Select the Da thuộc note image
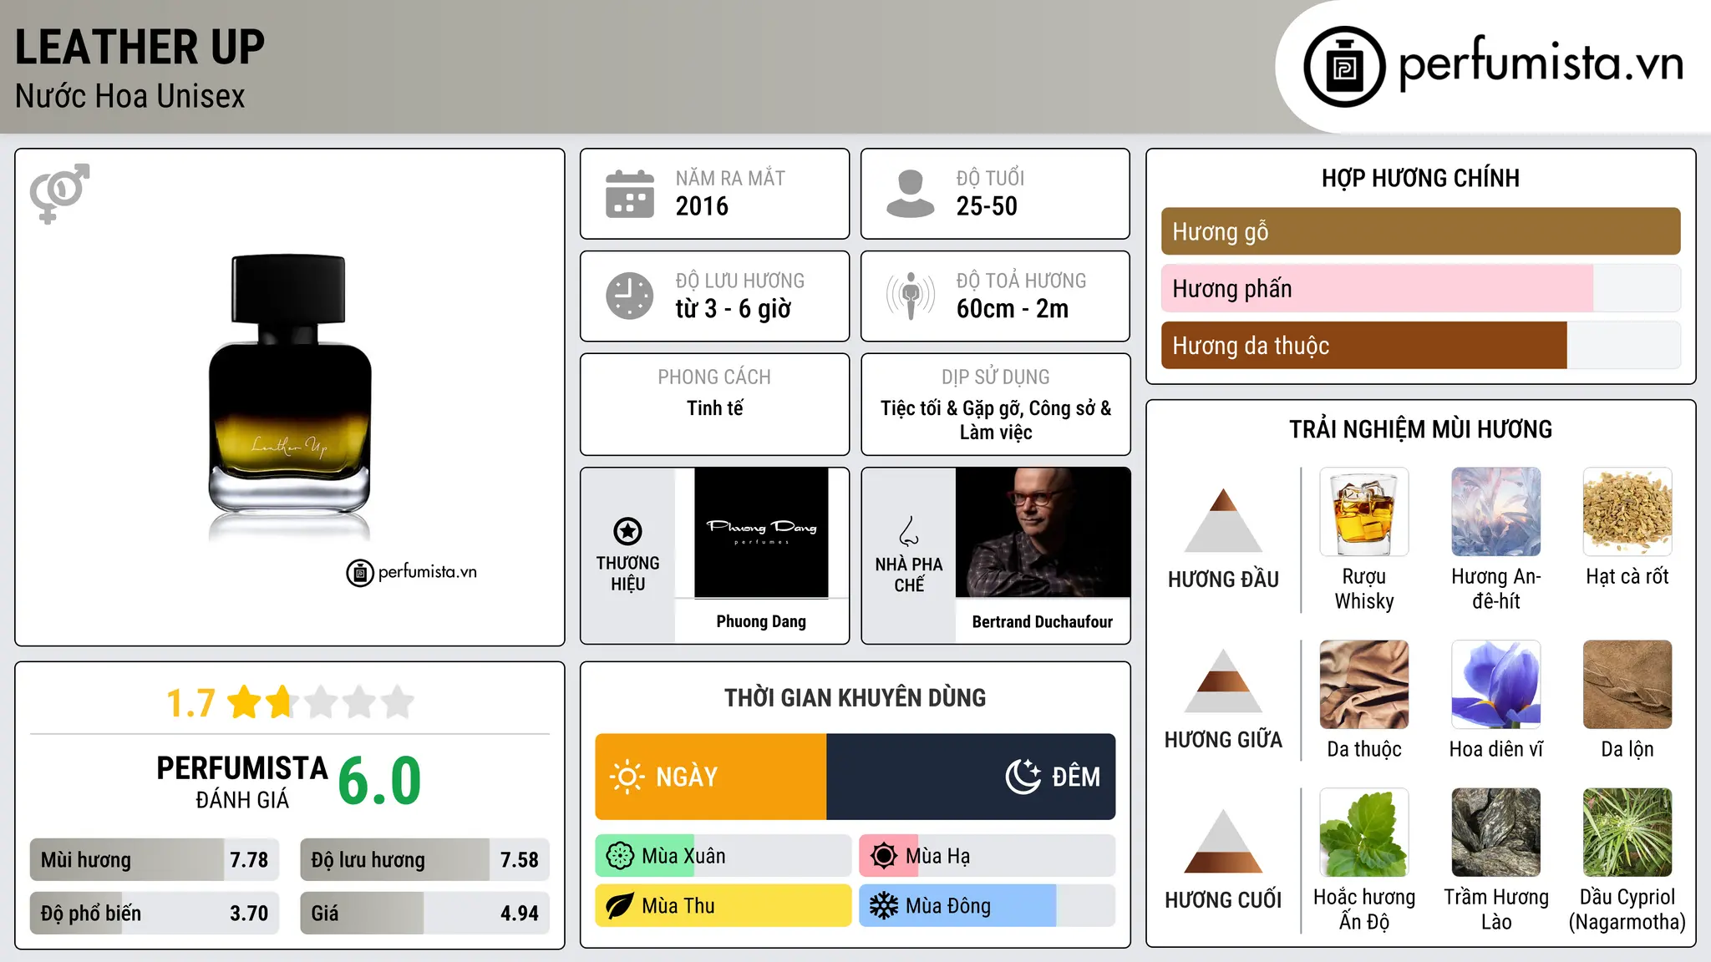The width and height of the screenshot is (1711, 962). (1364, 685)
